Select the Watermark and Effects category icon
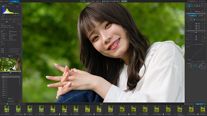The image size is (207, 116). [x=202, y=6]
